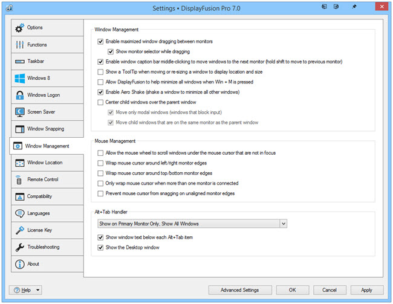Enable Center child windows over parent
393x304 pixels.
point(100,102)
